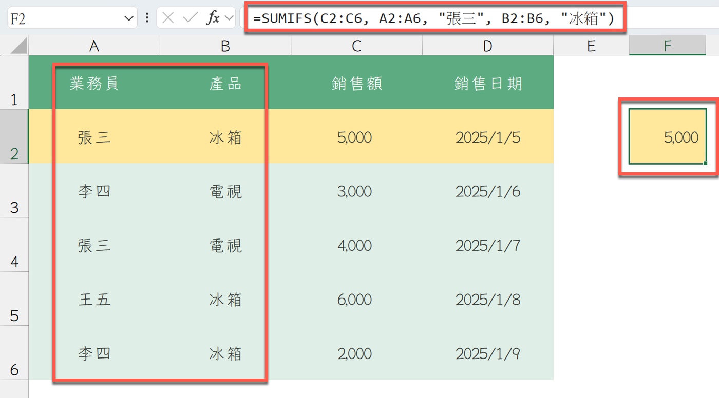Select row 4 header
The image size is (719, 398).
[14, 246]
